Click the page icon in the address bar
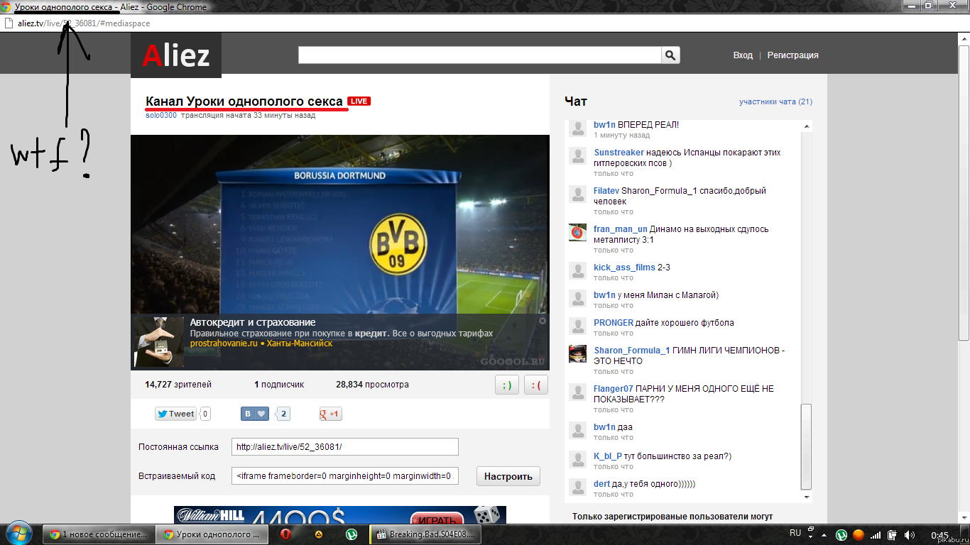970x545 pixels. (8, 23)
